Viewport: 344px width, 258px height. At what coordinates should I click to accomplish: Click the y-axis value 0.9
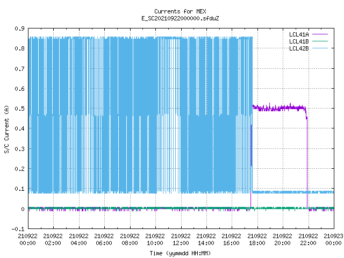19,28
